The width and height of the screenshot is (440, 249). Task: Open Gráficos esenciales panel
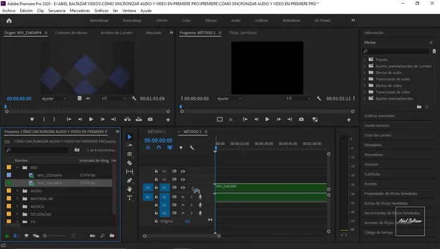(380, 115)
